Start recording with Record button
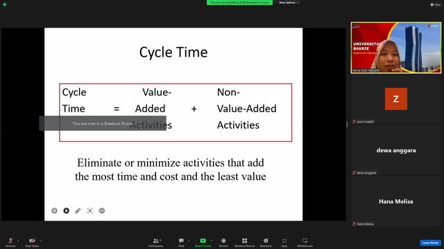Screen dimensions: 444x249 [223, 242]
